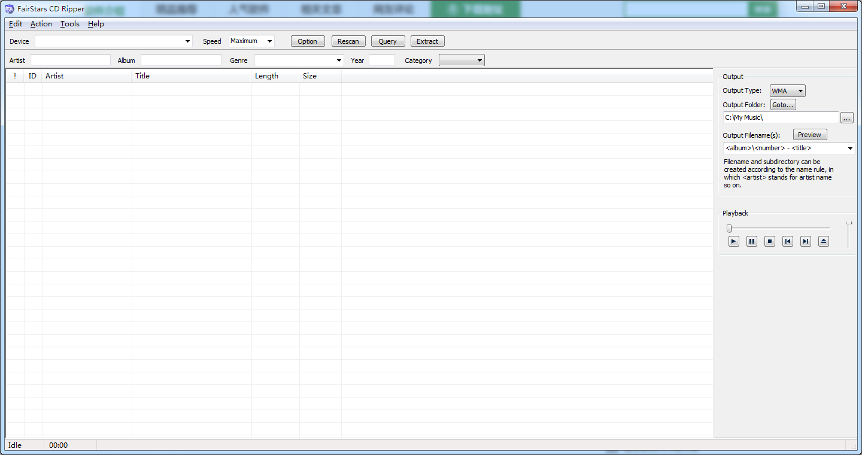Stop playback with the square Stop icon
862x455 pixels.
tap(770, 241)
